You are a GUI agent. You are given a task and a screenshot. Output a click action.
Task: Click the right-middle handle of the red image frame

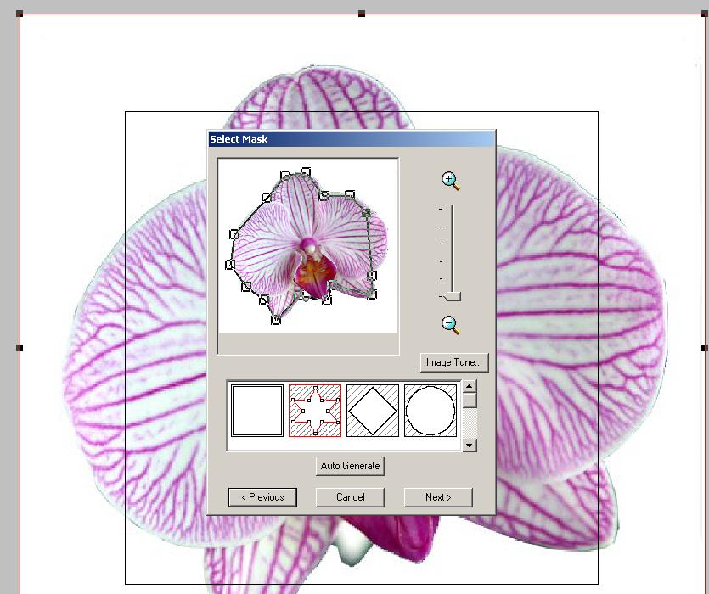point(705,348)
